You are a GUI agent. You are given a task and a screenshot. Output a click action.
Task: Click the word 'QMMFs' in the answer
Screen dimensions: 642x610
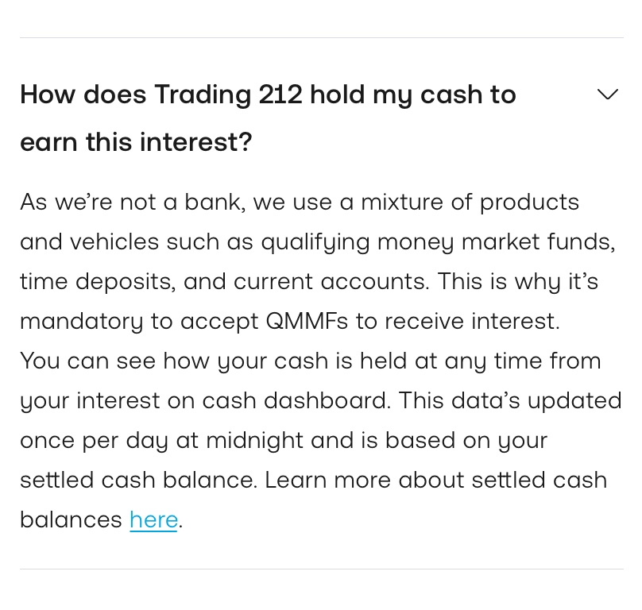click(307, 321)
